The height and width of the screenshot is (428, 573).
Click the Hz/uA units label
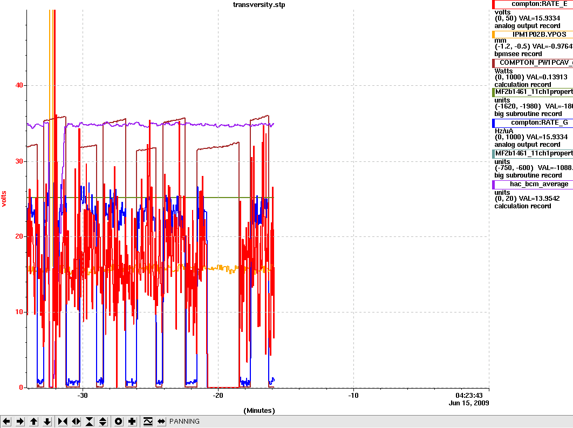pyautogui.click(x=504, y=131)
